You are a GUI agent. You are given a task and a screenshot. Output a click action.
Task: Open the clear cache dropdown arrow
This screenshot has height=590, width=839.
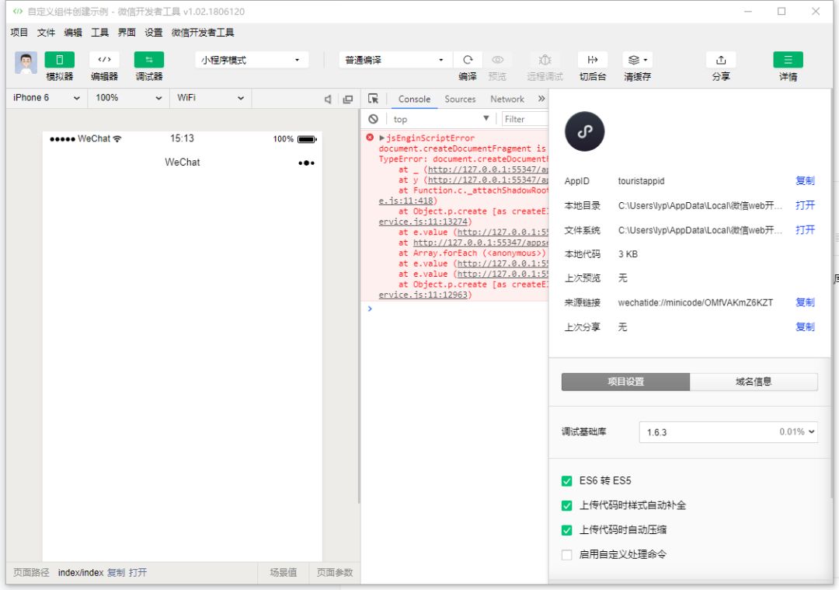[646, 60]
